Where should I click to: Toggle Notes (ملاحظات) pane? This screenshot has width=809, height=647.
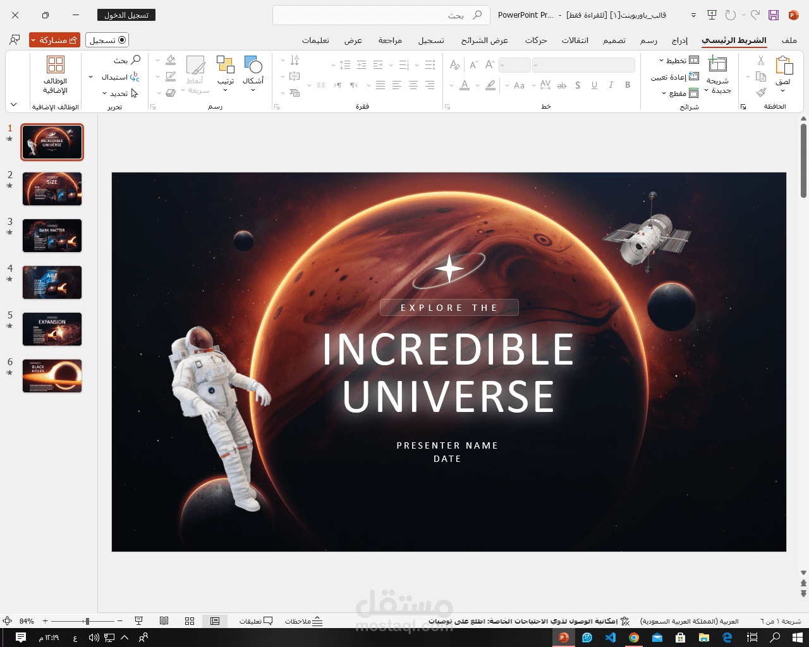click(304, 621)
